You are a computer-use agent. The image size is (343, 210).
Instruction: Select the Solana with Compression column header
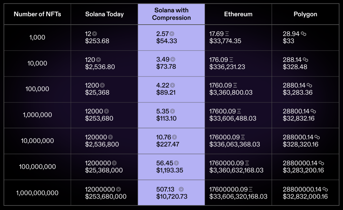(171, 14)
